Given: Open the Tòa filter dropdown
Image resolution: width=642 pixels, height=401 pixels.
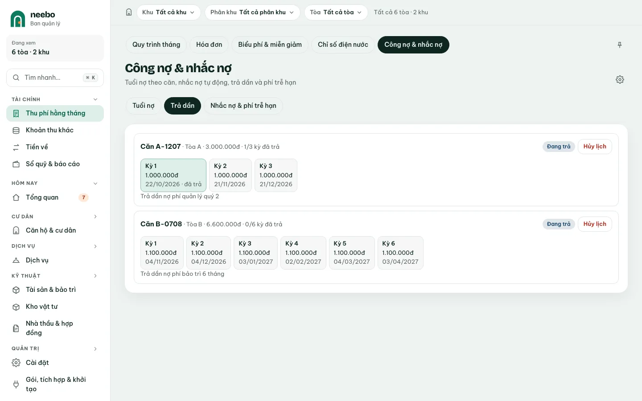Looking at the screenshot, I should coord(336,12).
